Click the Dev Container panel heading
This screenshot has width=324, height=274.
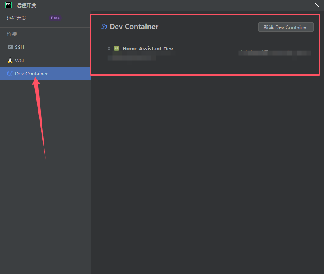pos(134,27)
